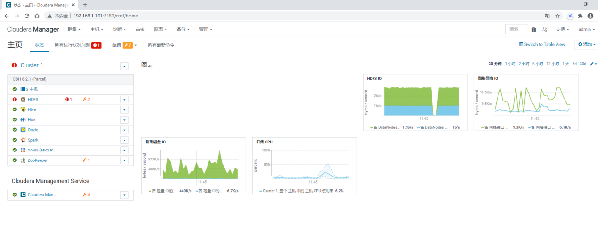Select the 1 小时 time range
This screenshot has height=227, width=598.
pyautogui.click(x=510, y=64)
